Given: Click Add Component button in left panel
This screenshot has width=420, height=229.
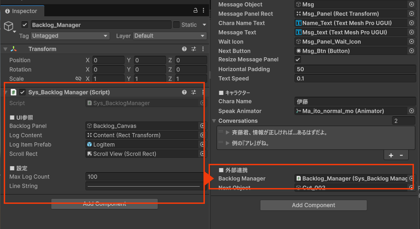Looking at the screenshot, I should point(104,204).
